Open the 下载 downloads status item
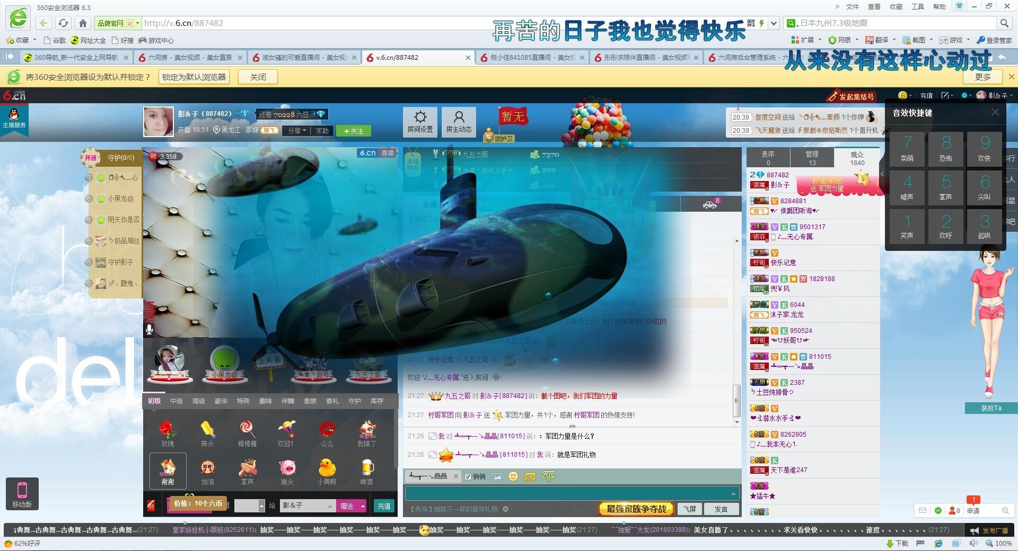 click(897, 544)
